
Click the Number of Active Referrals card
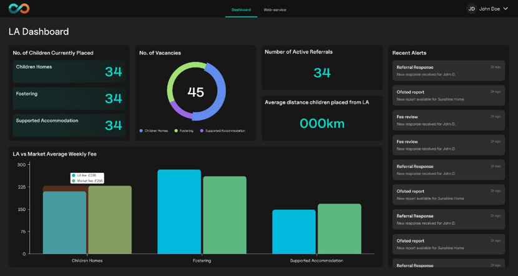tap(321, 67)
